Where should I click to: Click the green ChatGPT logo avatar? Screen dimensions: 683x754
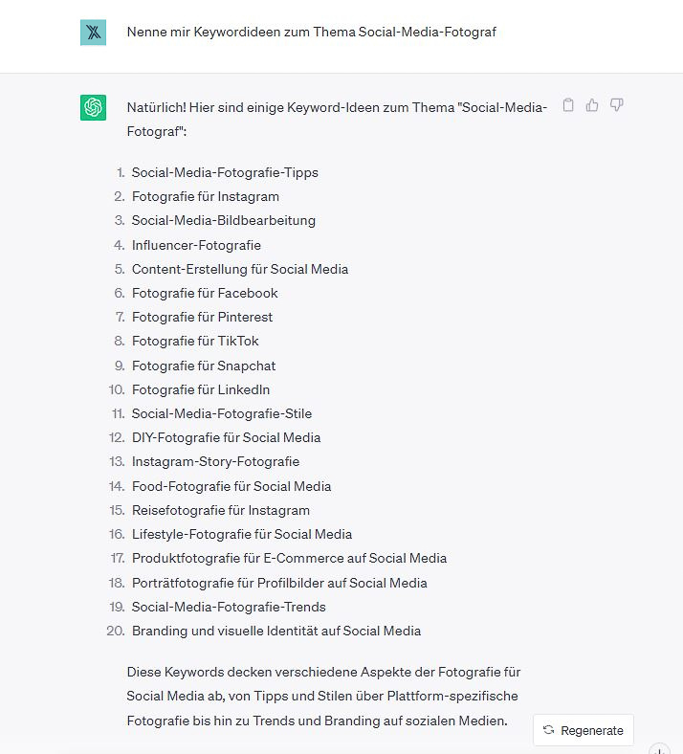(93, 108)
